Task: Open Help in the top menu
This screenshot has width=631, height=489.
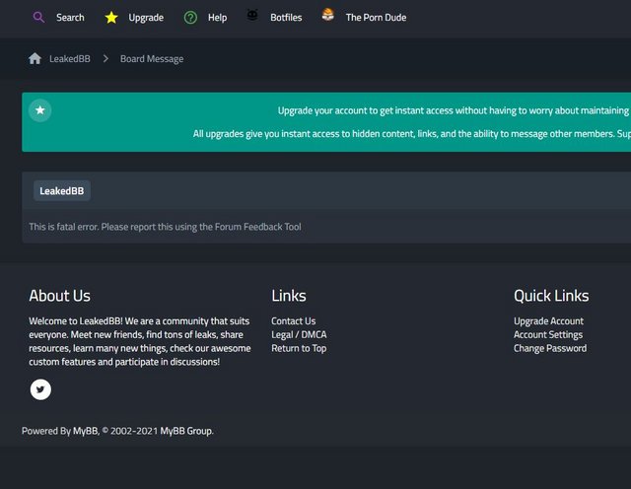Action: pyautogui.click(x=217, y=18)
